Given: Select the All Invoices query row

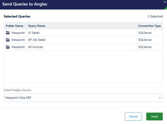Looking at the screenshot, I should [x=83, y=47].
